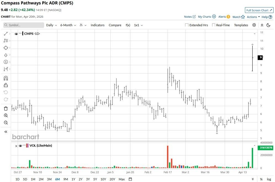This screenshot has height=182, width=275.
Task: Switch to dark mode with moon icon
Action: (x=268, y=25)
